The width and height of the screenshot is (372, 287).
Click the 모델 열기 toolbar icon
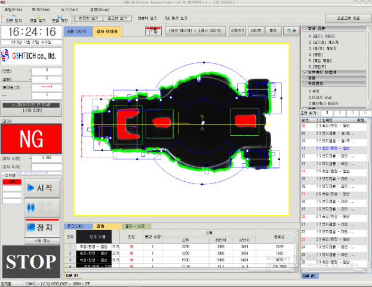pyautogui.click(x=37, y=19)
